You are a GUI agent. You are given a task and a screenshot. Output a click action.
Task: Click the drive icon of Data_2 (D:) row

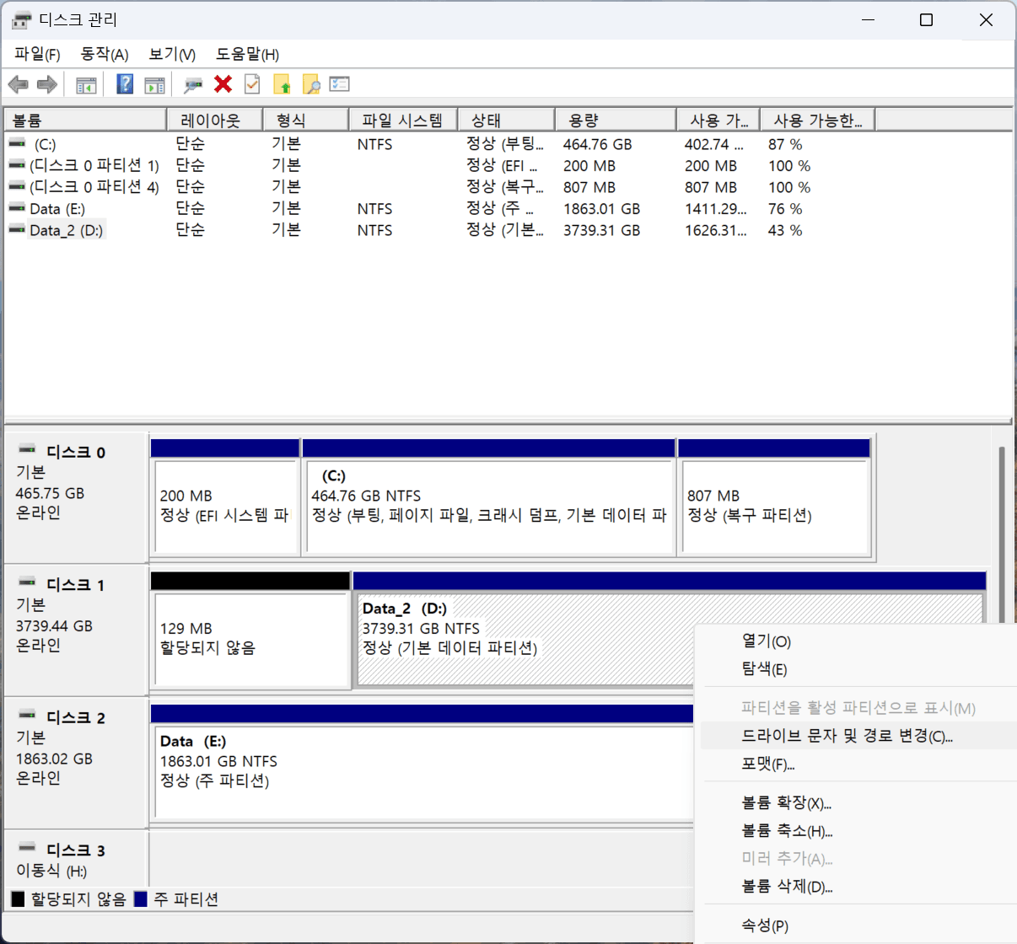[x=17, y=229]
